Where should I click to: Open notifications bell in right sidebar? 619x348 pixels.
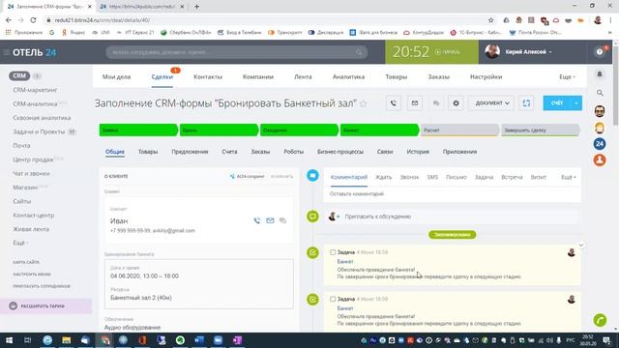point(600,74)
